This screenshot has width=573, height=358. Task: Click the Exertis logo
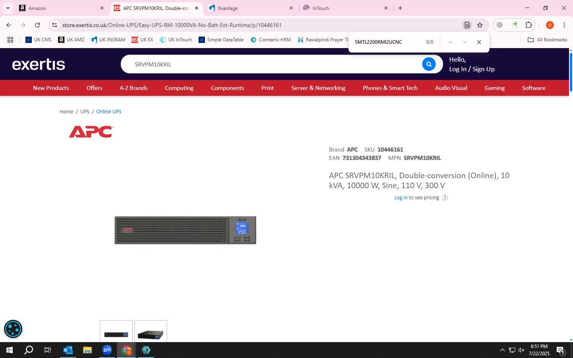tap(39, 64)
